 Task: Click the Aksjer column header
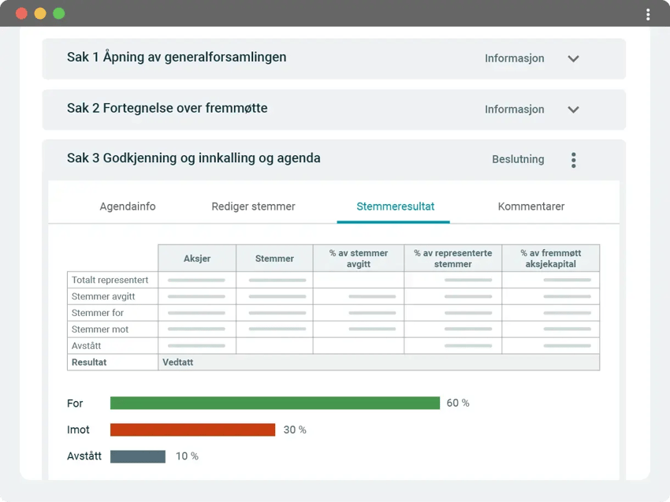pos(197,258)
